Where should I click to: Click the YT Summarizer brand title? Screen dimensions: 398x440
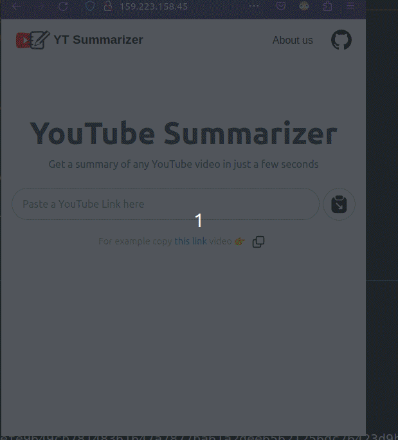(98, 40)
